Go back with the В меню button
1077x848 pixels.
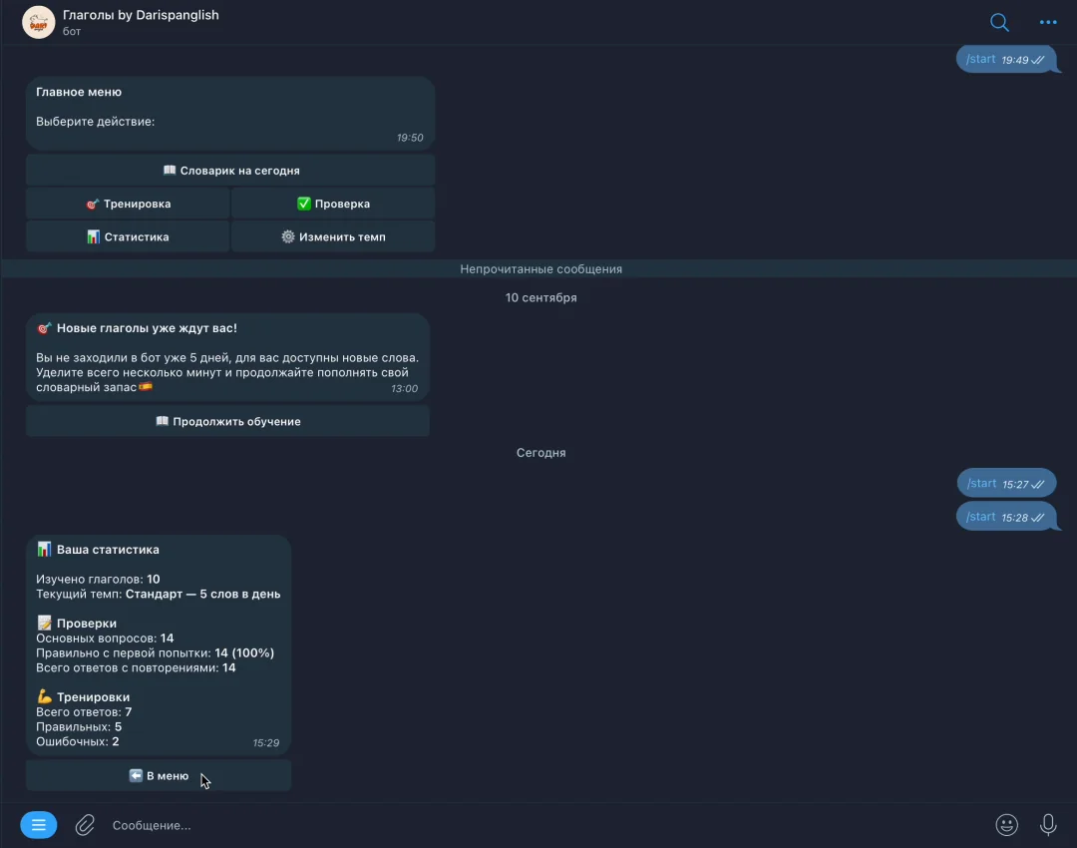coord(159,776)
